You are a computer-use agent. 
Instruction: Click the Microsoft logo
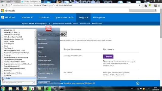pyautogui.click(x=8, y=11)
